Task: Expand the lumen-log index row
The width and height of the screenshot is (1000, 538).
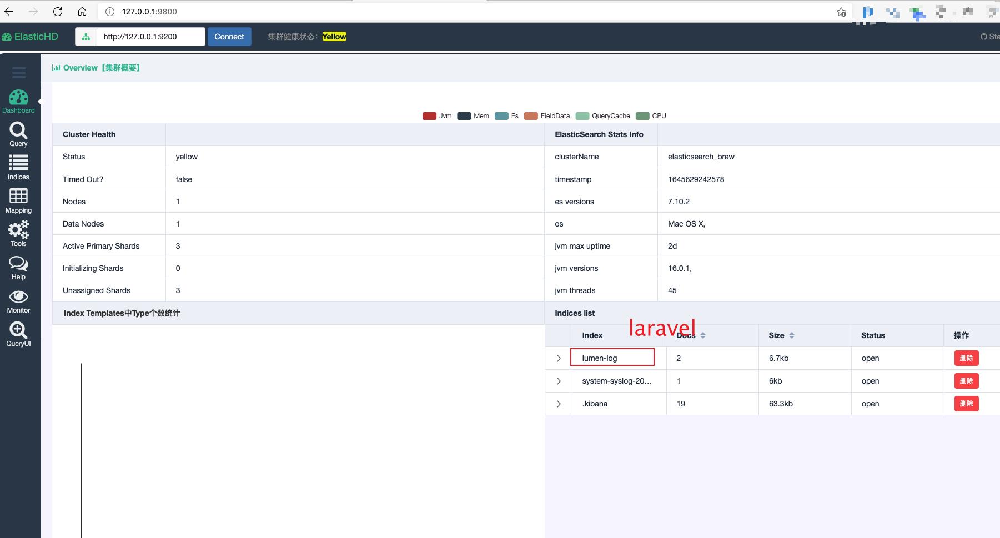Action: 559,359
